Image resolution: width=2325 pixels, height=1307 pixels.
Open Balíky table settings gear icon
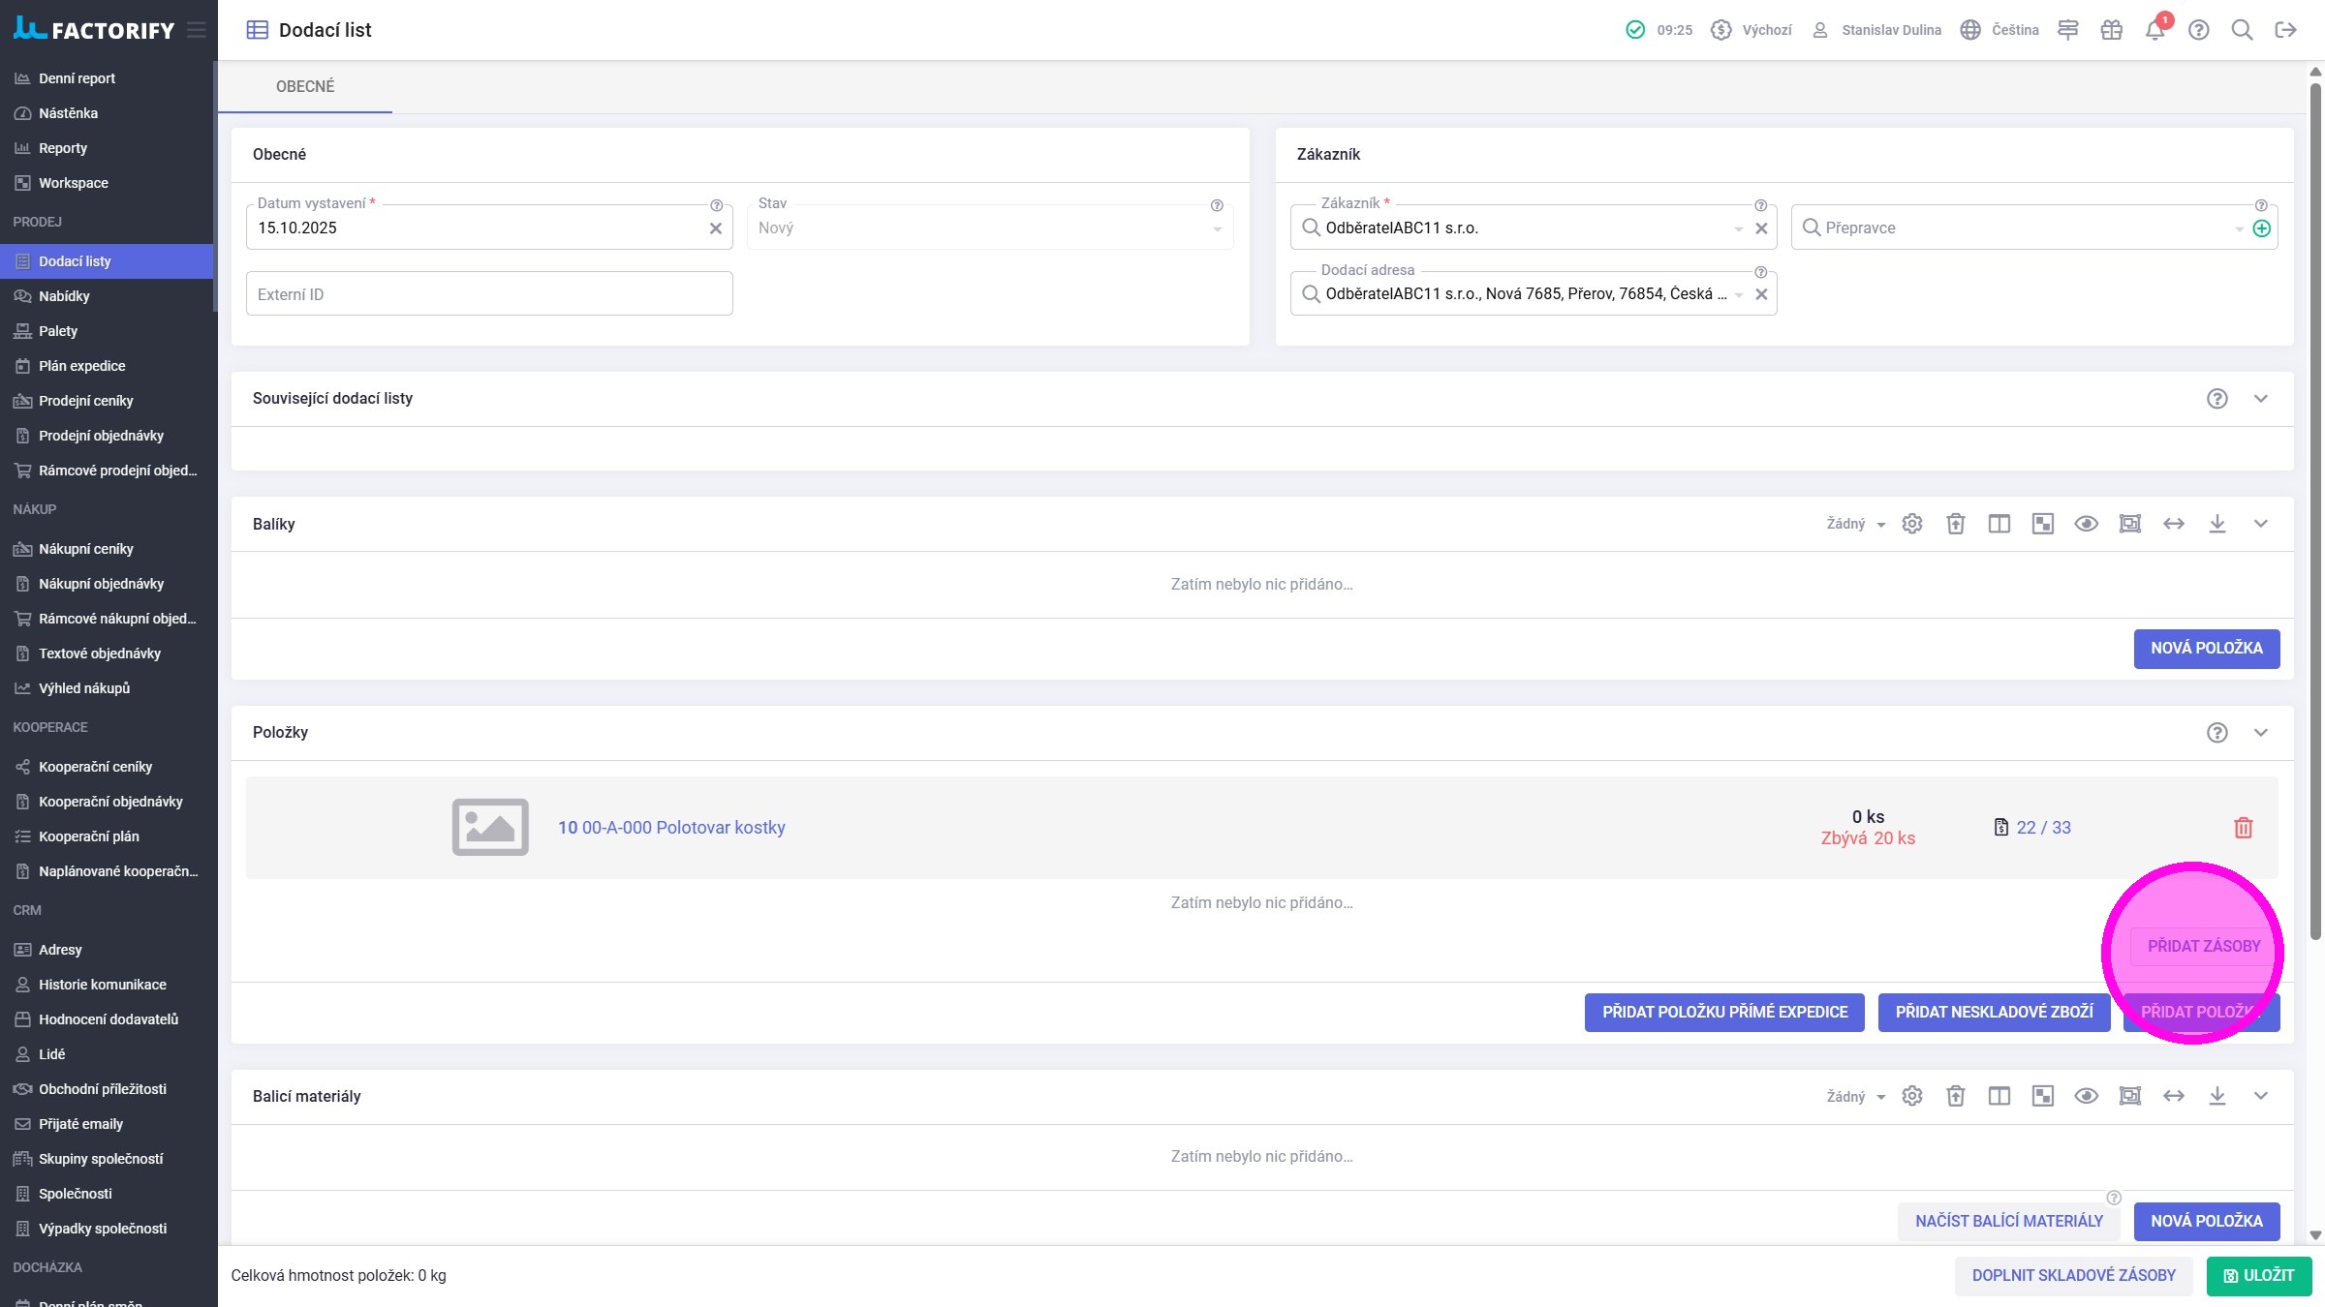click(1911, 524)
